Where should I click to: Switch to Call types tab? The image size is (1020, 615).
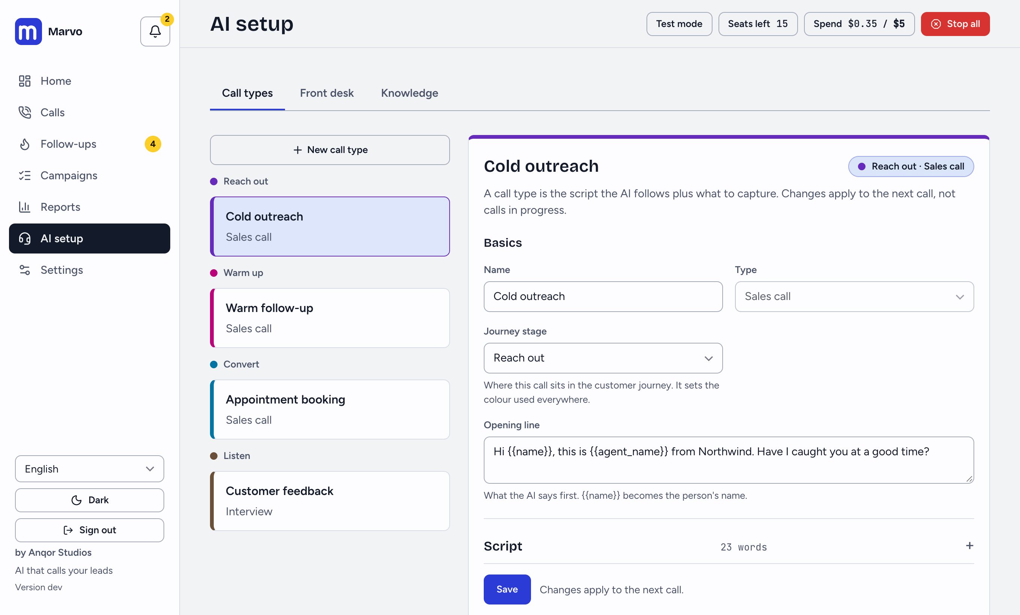(247, 93)
